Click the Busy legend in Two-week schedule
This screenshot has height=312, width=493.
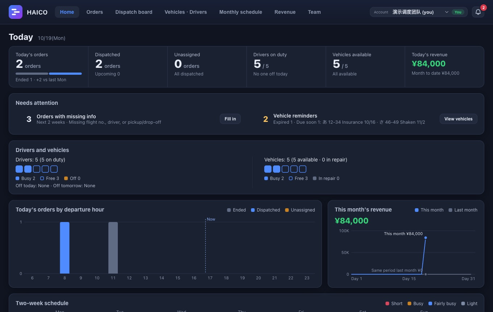415,304
